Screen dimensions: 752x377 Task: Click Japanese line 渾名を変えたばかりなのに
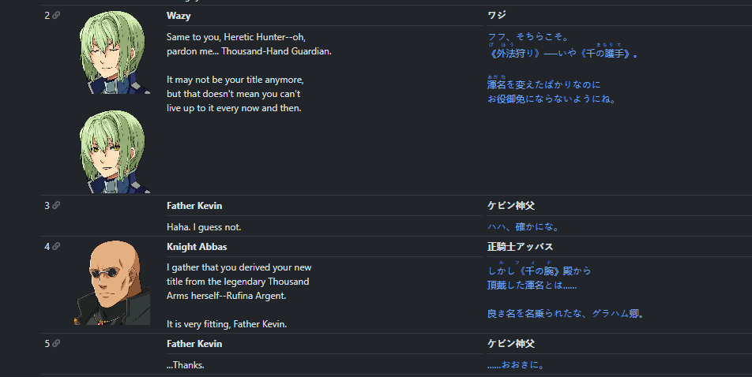543,85
